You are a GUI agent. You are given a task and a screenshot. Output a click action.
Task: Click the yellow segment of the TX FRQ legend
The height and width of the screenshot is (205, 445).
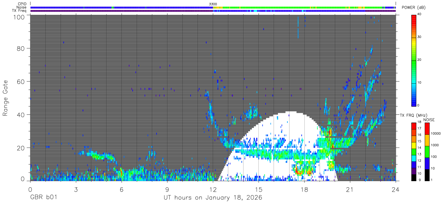click(x=414, y=145)
